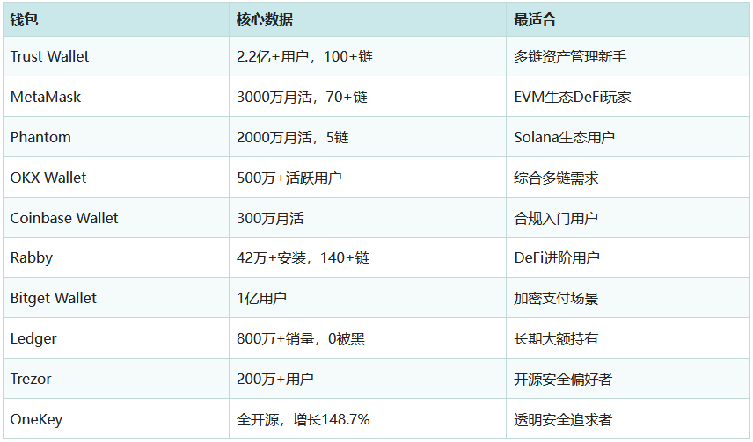Select the Phantom cell
The height and width of the screenshot is (442, 753).
click(116, 137)
